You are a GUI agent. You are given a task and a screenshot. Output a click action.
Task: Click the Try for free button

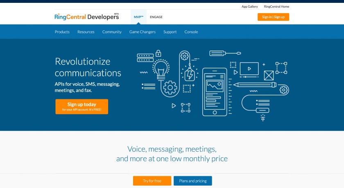(152, 181)
